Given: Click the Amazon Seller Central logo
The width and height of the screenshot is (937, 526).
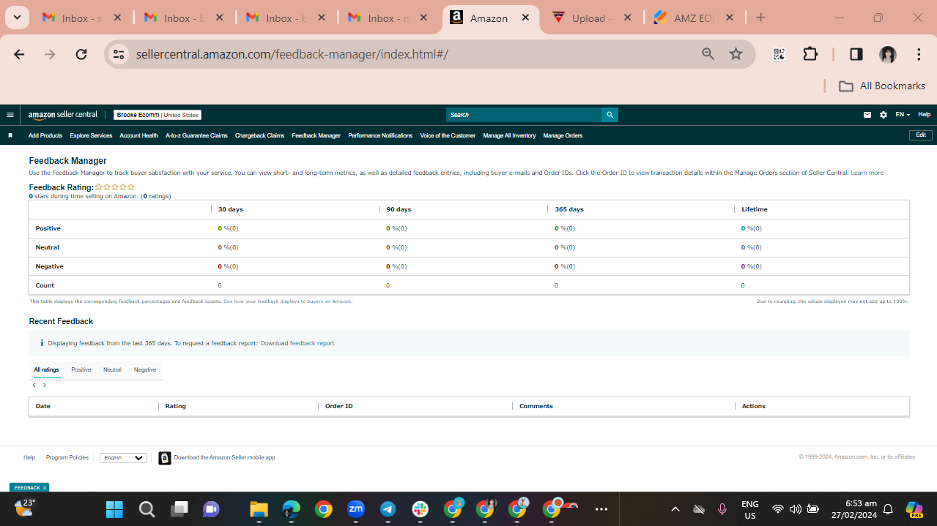Looking at the screenshot, I should point(63,115).
